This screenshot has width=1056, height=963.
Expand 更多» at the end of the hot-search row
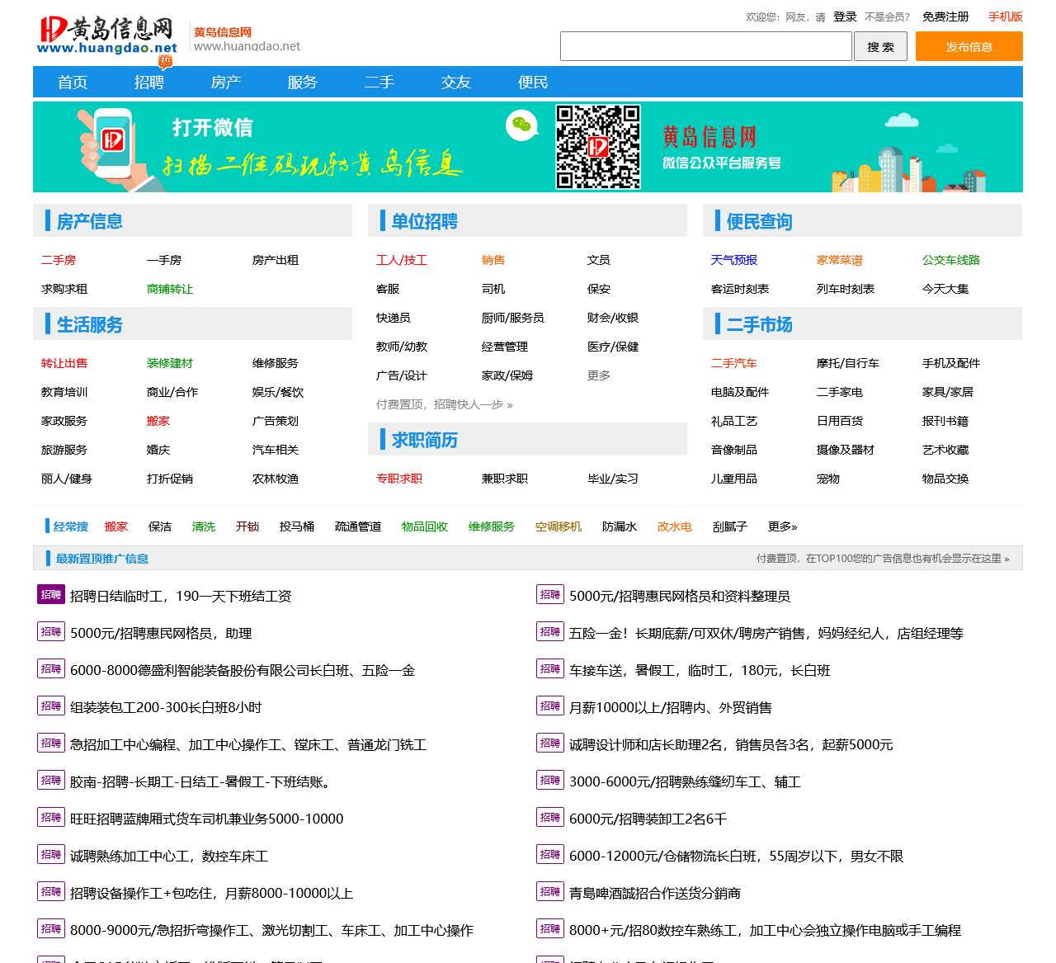781,526
